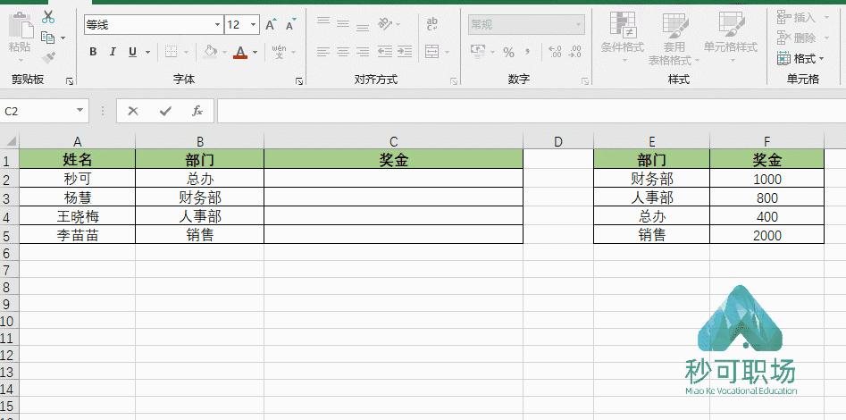Click the 单元格样式 button

tap(731, 38)
